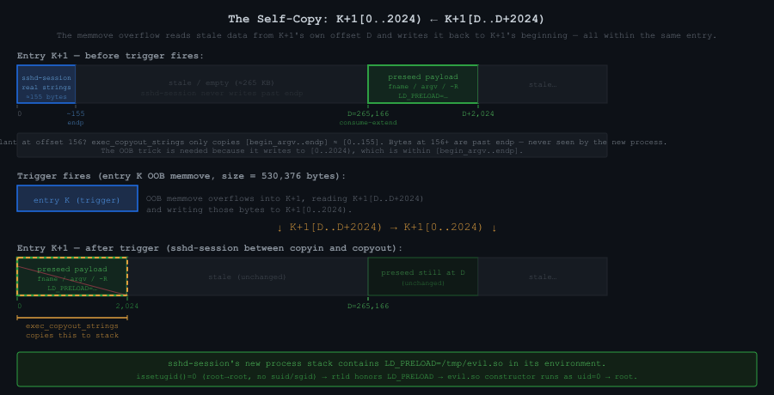The width and height of the screenshot is (774, 395).
Task: Click "stale…" at the right of the before-trigger row
Action: (543, 84)
